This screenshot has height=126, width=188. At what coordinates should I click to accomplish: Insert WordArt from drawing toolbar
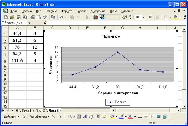click(x=85, y=116)
